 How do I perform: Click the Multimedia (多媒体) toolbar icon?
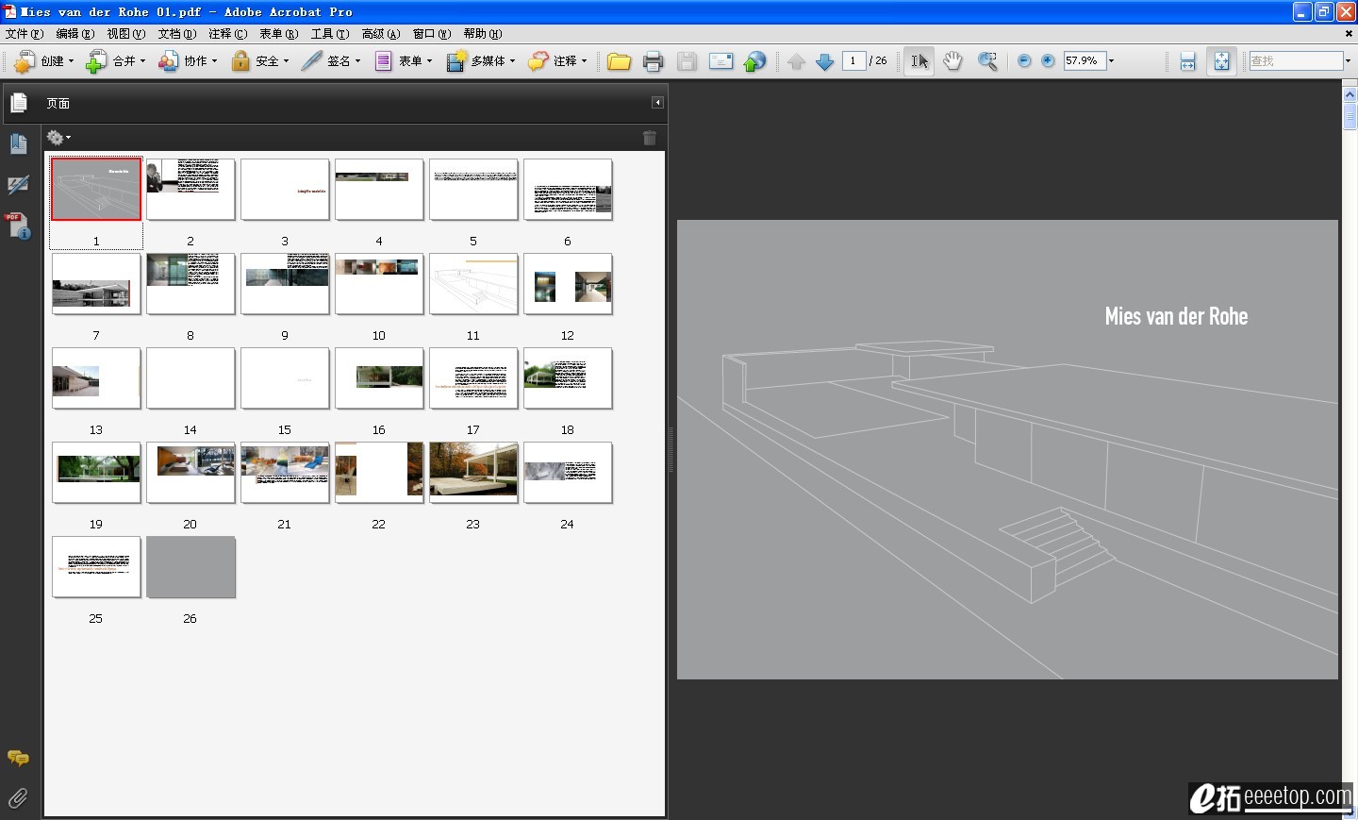pyautogui.click(x=456, y=61)
